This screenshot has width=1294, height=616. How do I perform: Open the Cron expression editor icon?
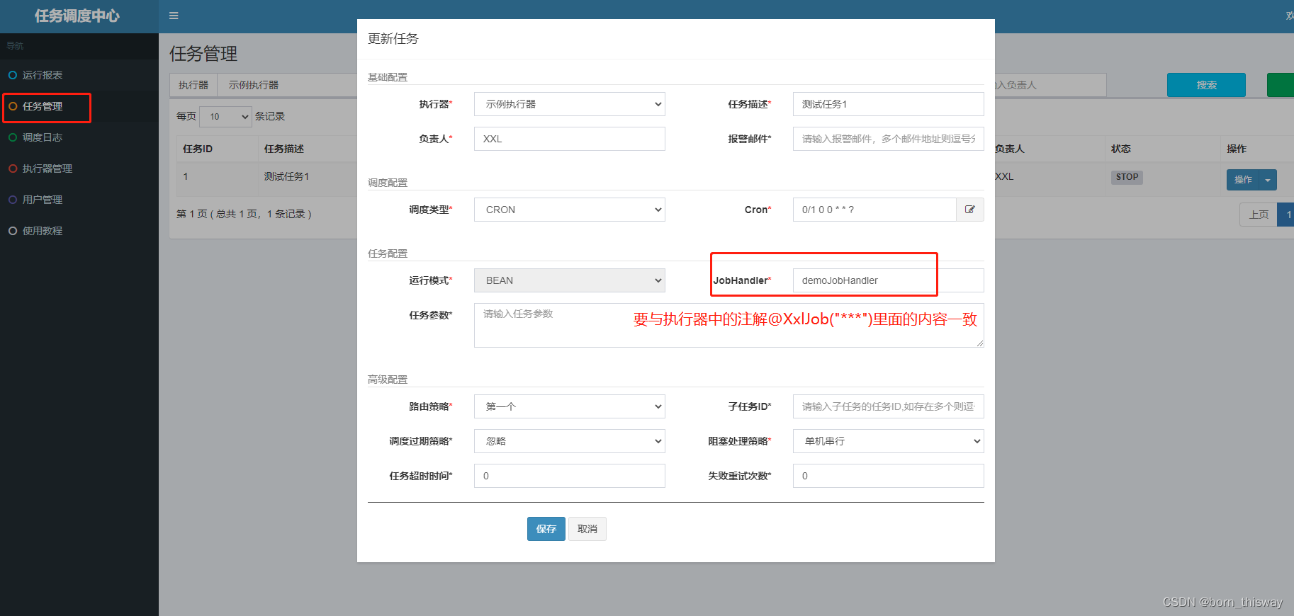click(x=970, y=210)
